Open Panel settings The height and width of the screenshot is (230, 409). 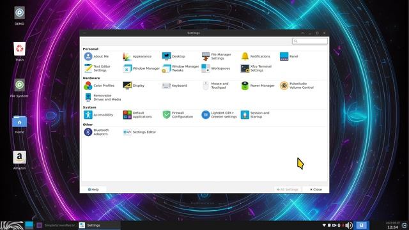(x=289, y=56)
